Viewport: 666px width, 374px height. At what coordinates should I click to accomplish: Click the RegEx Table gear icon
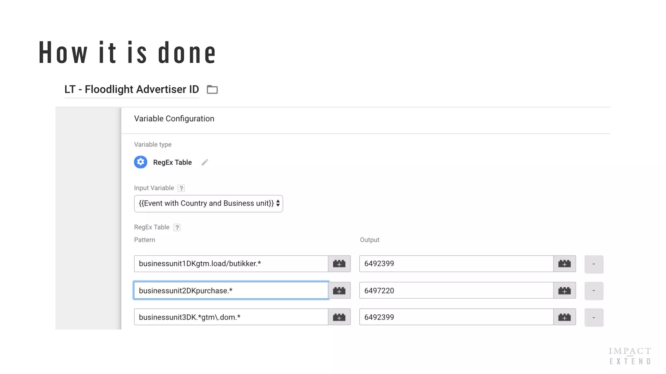[x=140, y=162]
